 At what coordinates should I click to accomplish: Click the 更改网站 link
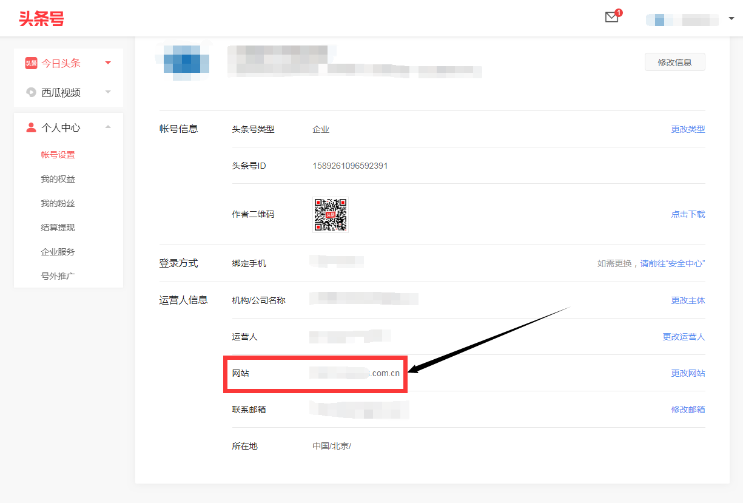[688, 373]
